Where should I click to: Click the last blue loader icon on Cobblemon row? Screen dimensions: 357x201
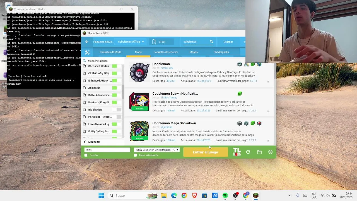point(259,64)
